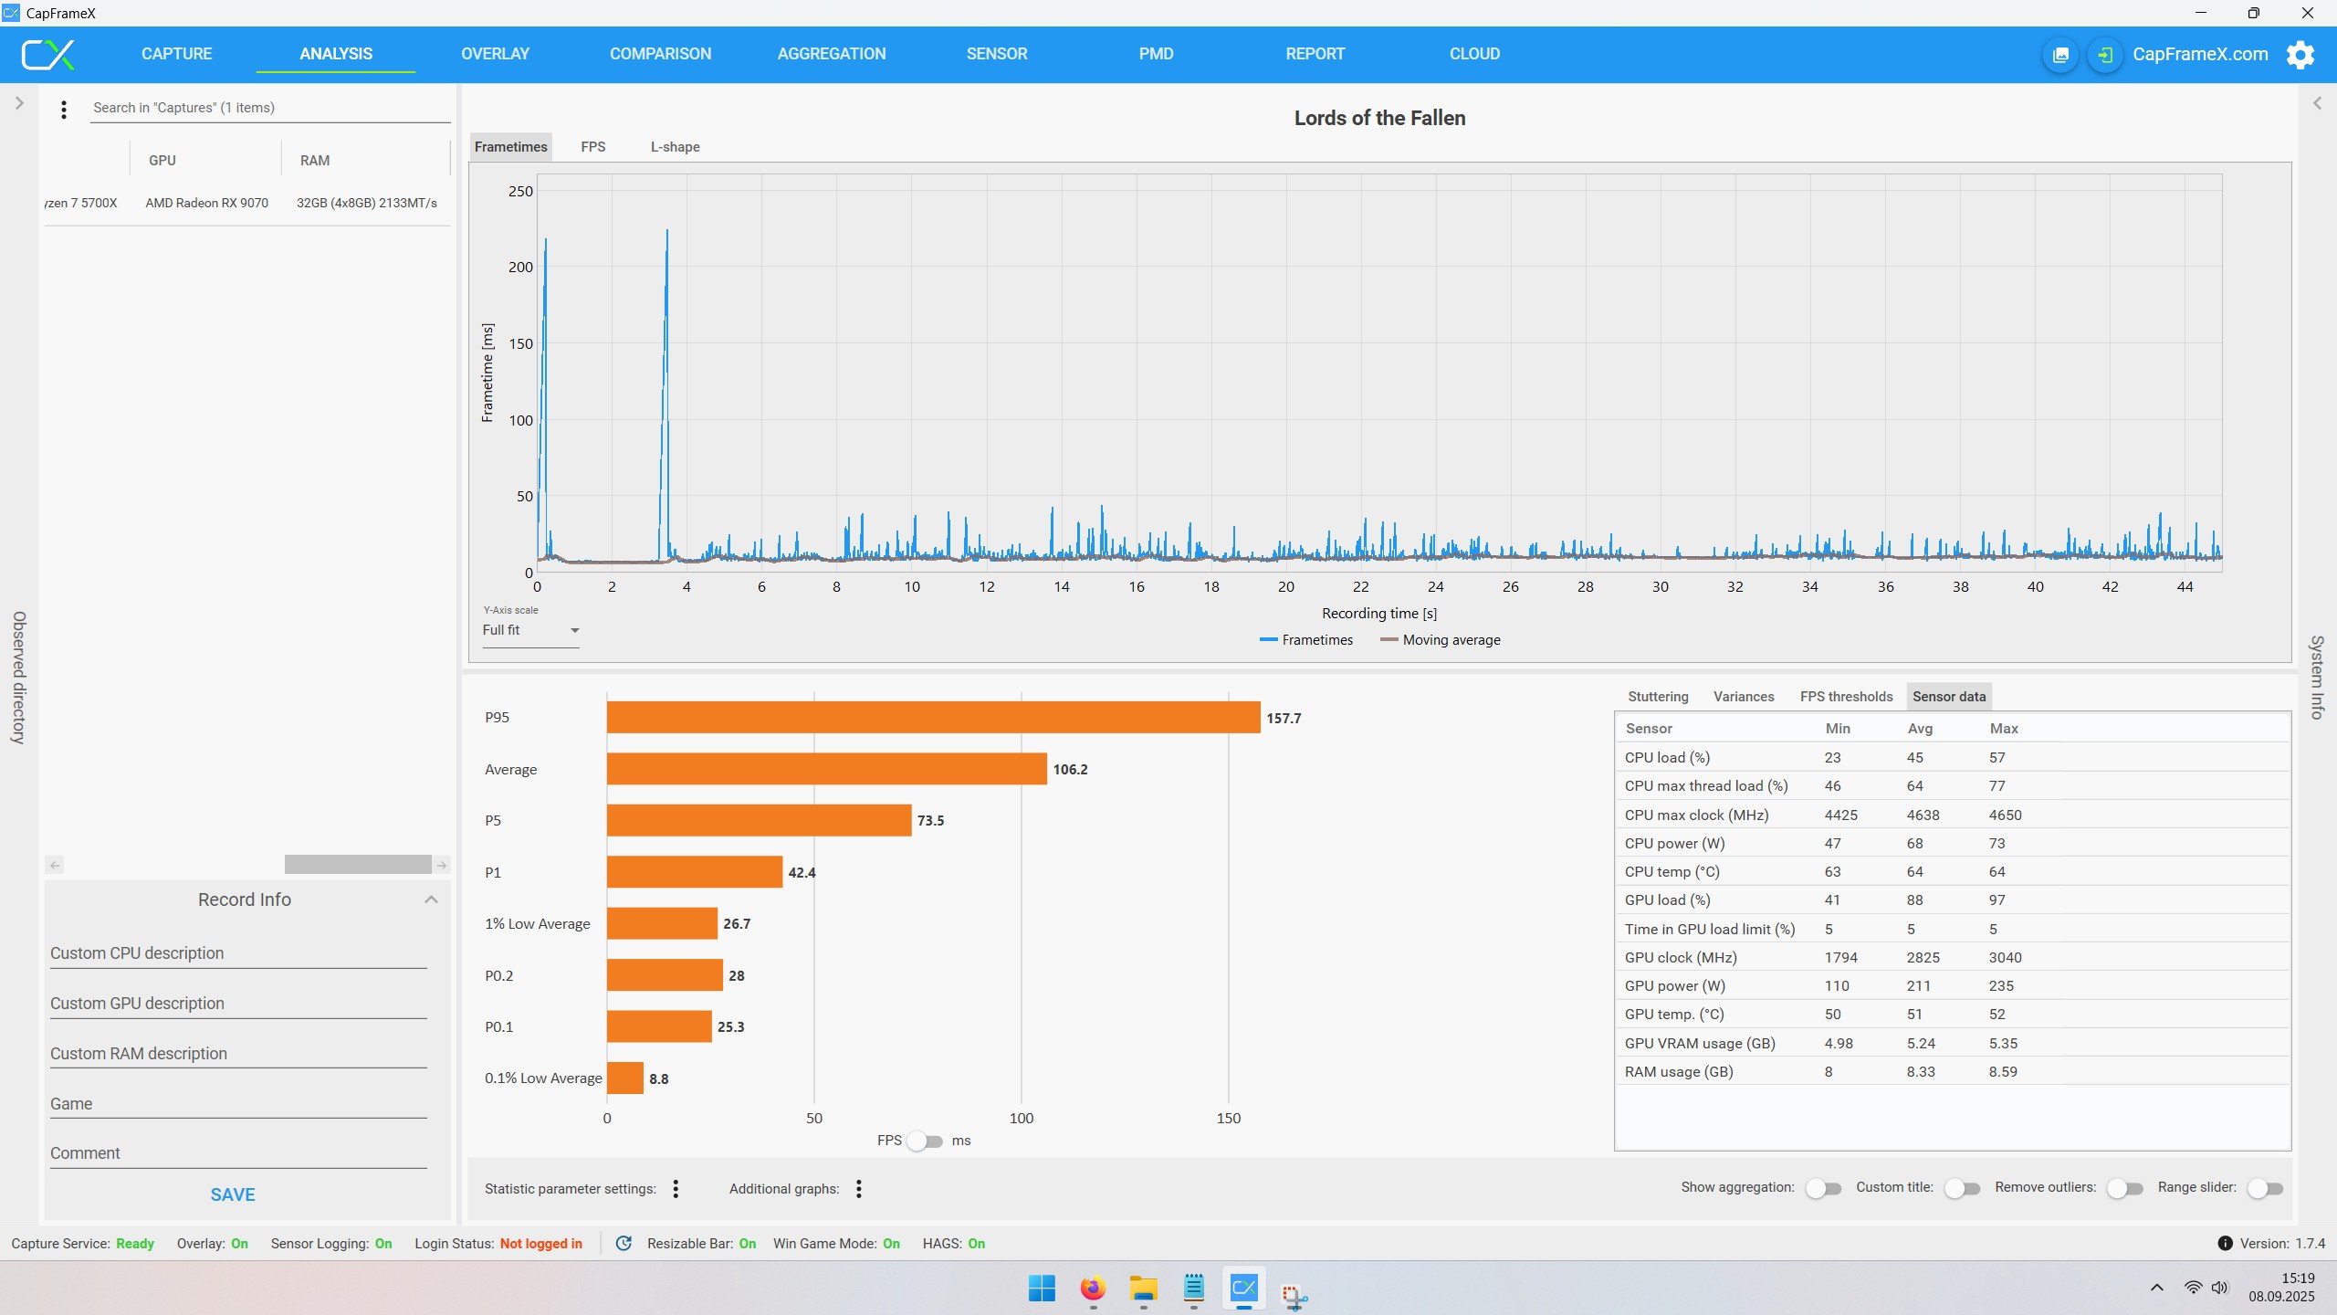Click the screenshot image icon in header
Viewport: 2337px width, 1315px height.
click(x=2060, y=55)
